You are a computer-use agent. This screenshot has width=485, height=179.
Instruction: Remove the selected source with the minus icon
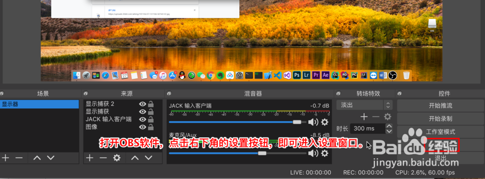(x=103, y=158)
